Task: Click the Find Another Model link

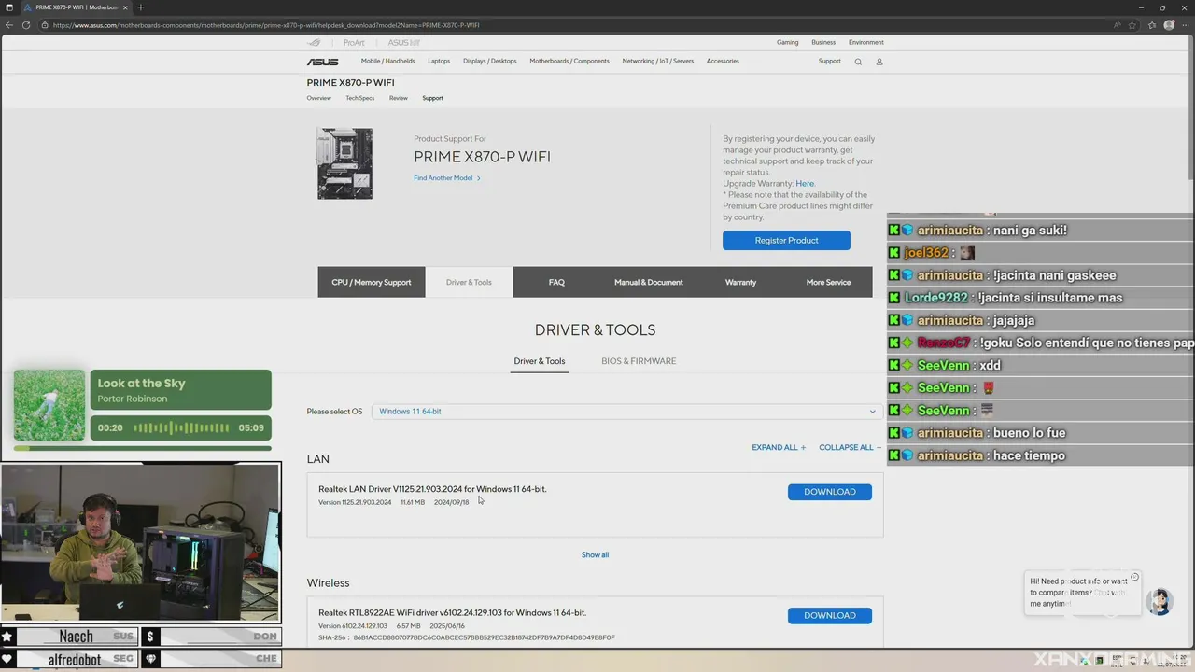Action: click(447, 178)
